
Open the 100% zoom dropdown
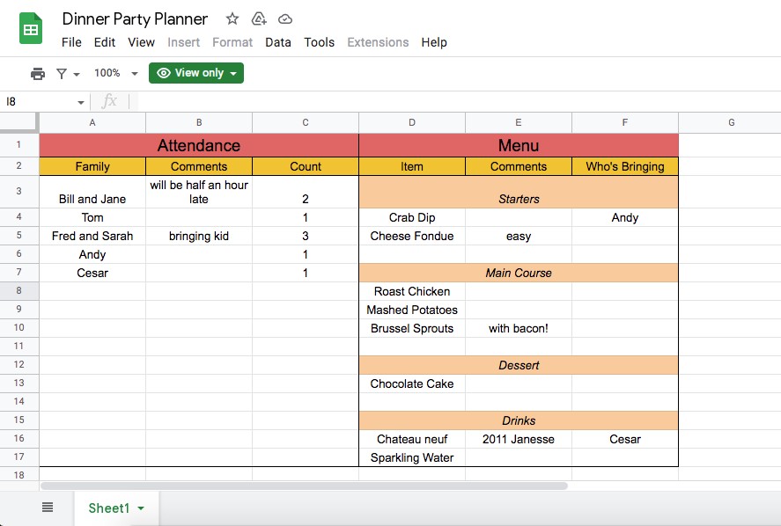coord(114,73)
